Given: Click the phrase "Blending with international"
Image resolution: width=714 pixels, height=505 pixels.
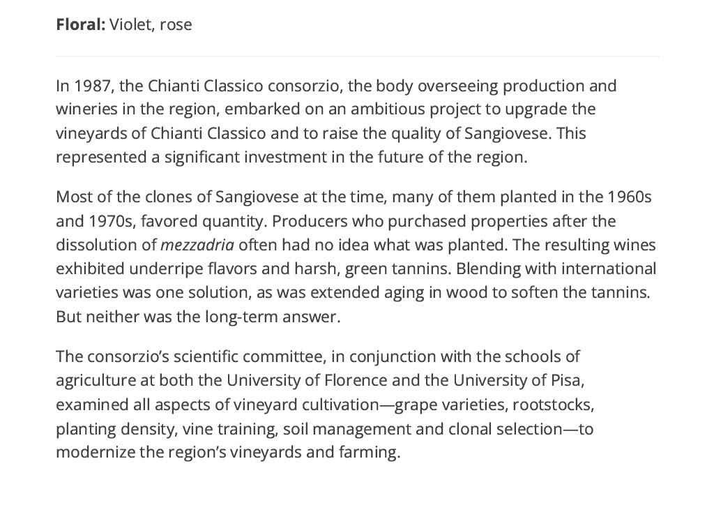Looking at the screenshot, I should [556, 269].
